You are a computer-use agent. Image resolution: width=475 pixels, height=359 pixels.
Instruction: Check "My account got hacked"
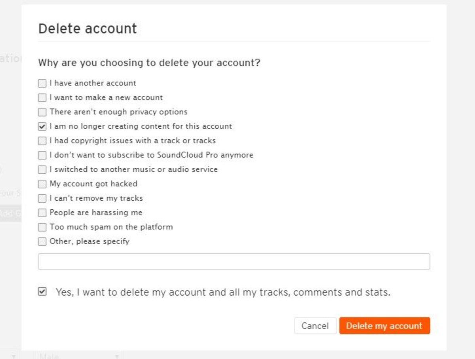(x=42, y=184)
